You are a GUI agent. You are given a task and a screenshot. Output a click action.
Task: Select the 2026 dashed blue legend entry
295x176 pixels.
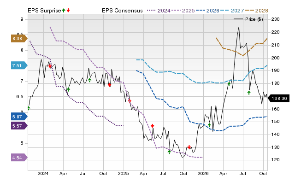[x=207, y=11]
